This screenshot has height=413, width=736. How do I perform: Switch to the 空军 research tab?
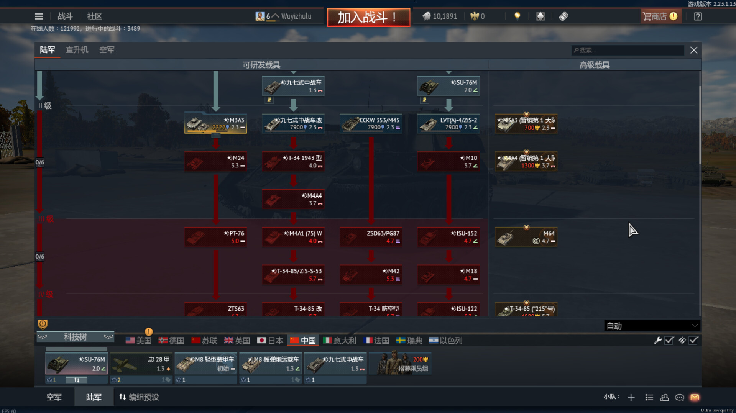[107, 50]
